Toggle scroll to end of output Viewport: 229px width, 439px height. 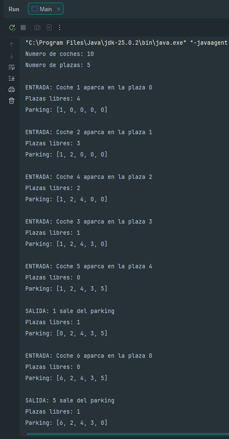pos(12,78)
